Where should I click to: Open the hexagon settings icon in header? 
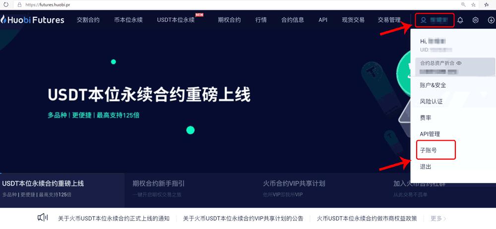[476, 20]
